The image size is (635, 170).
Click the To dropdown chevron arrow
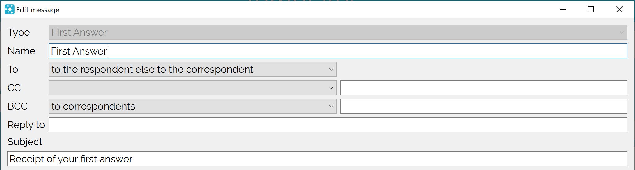pyautogui.click(x=331, y=70)
